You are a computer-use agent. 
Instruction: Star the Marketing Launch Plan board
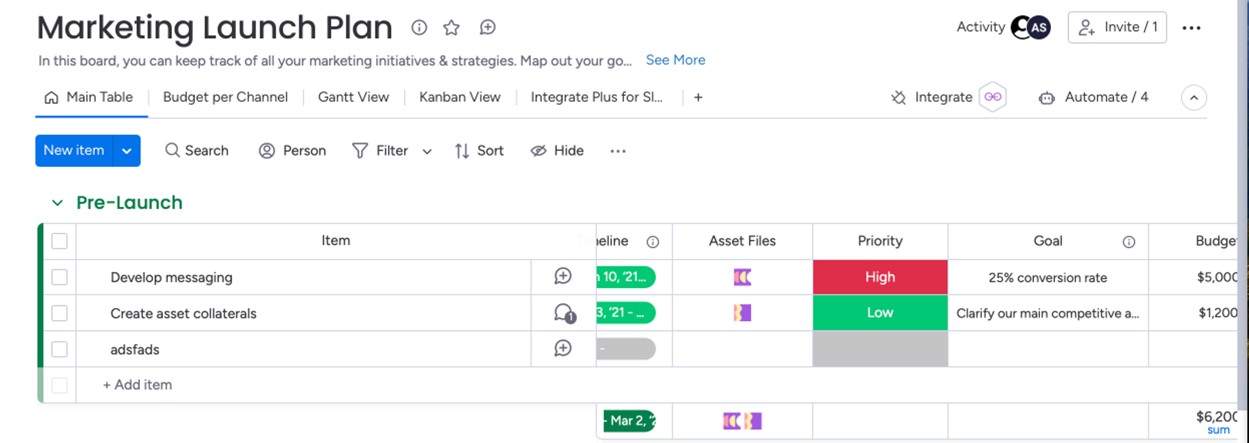tap(452, 27)
